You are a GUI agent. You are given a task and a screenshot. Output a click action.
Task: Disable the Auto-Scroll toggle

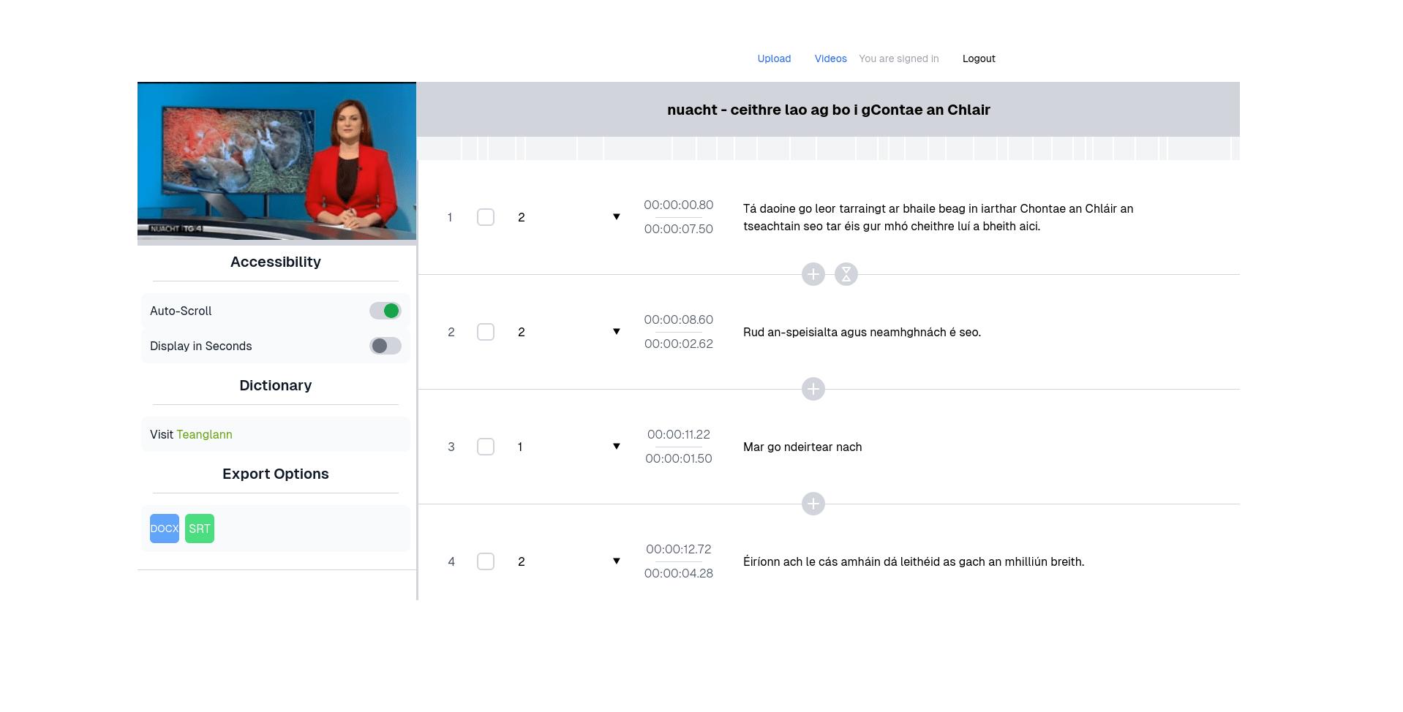point(385,311)
